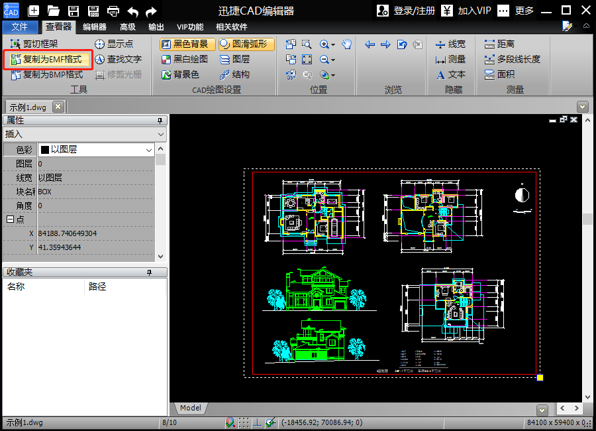Close the 示例1.dwg document tab
596x431 pixels.
click(58, 107)
